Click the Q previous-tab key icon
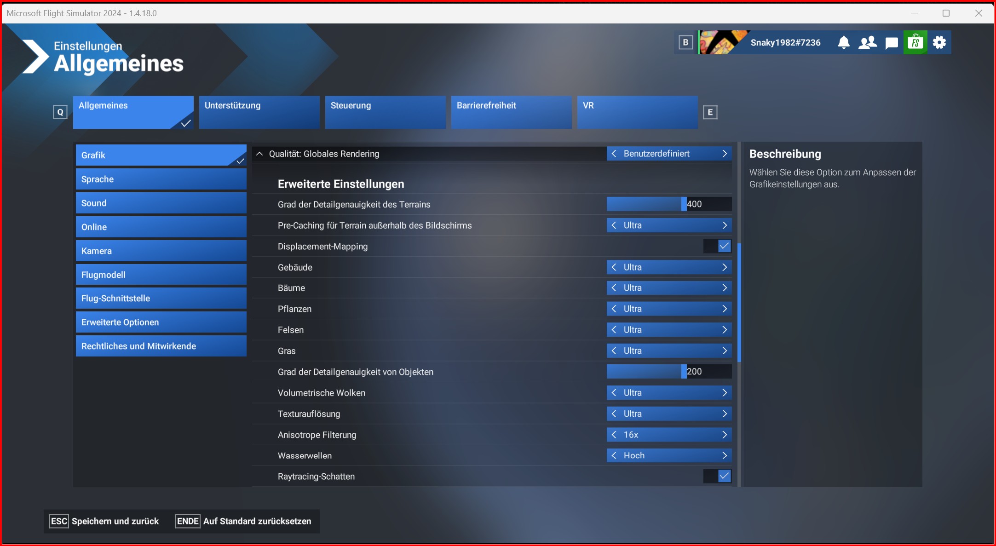Viewport: 996px width, 546px height. (x=60, y=112)
